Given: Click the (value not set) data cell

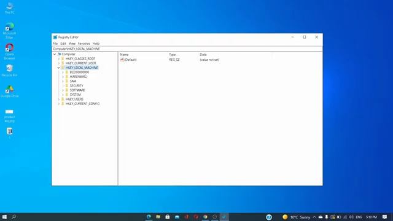Looking at the screenshot, I should tap(209, 60).
